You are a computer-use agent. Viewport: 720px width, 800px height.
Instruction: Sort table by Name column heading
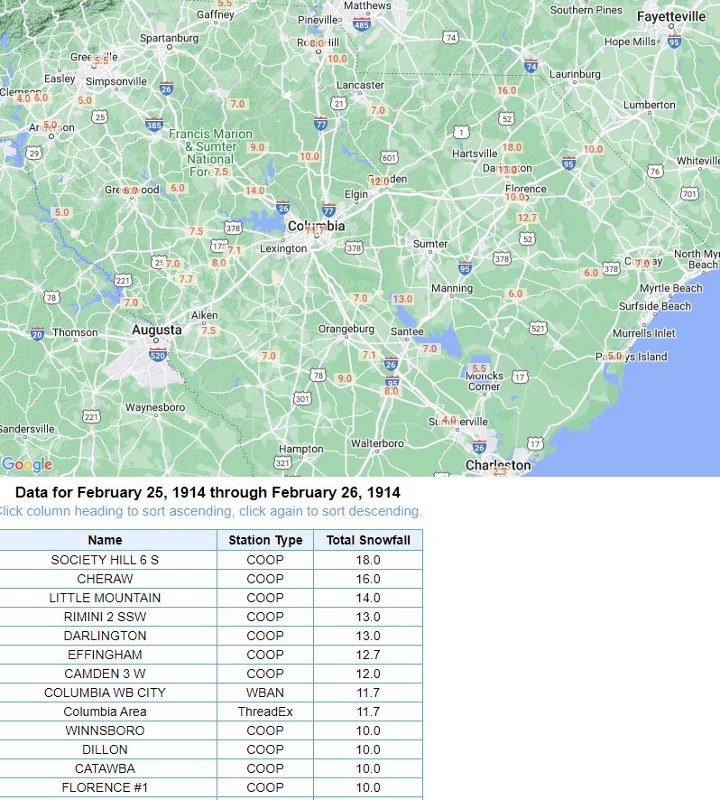pos(105,540)
